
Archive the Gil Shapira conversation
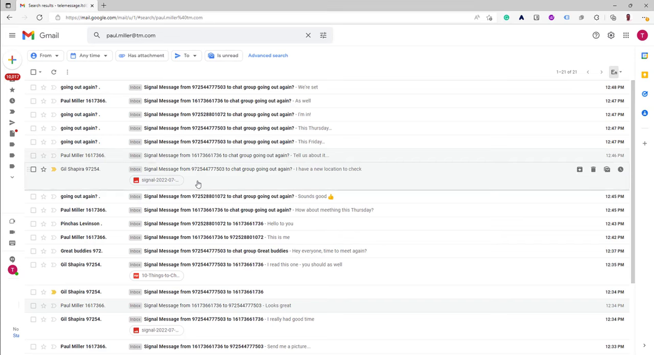pos(579,169)
